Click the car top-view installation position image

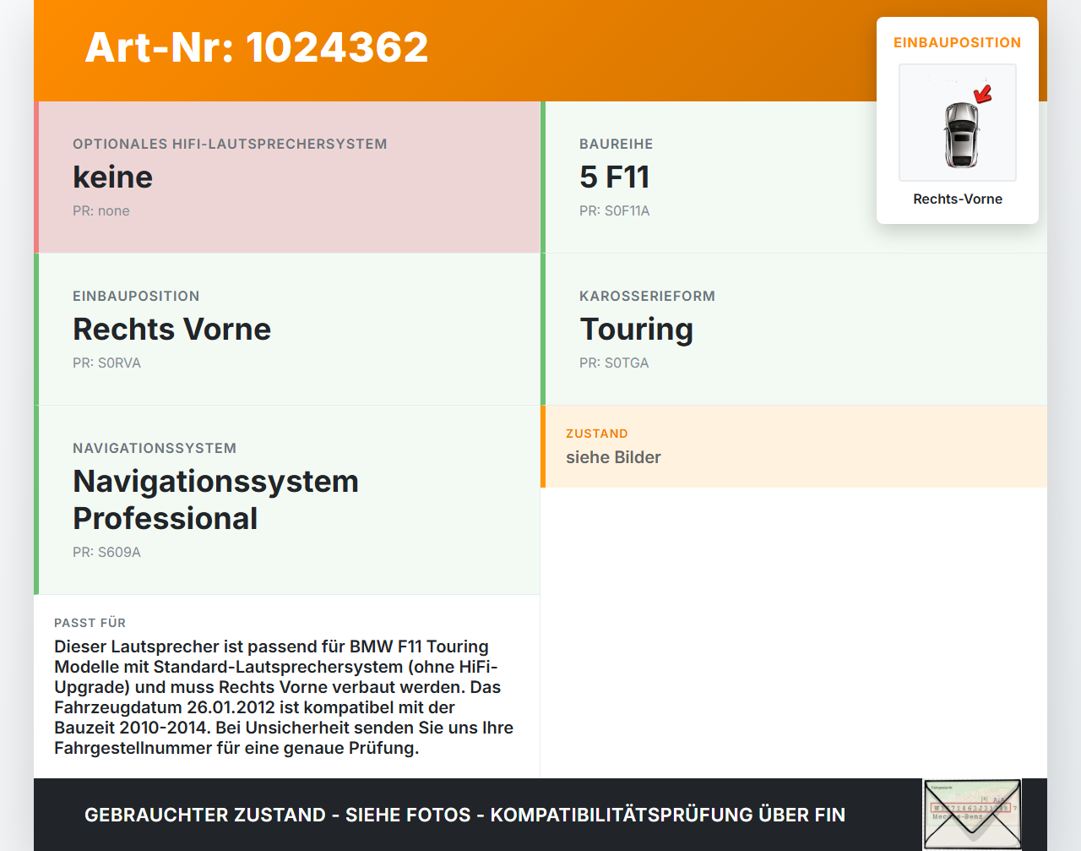(958, 123)
